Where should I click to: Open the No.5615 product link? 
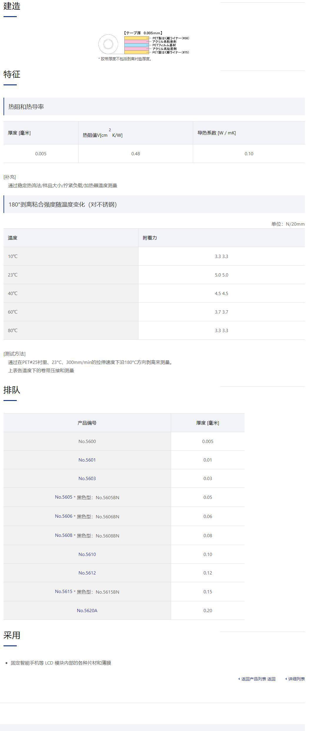coord(63,592)
